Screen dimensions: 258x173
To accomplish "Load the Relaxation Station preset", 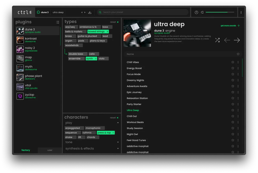I will coord(137,98).
